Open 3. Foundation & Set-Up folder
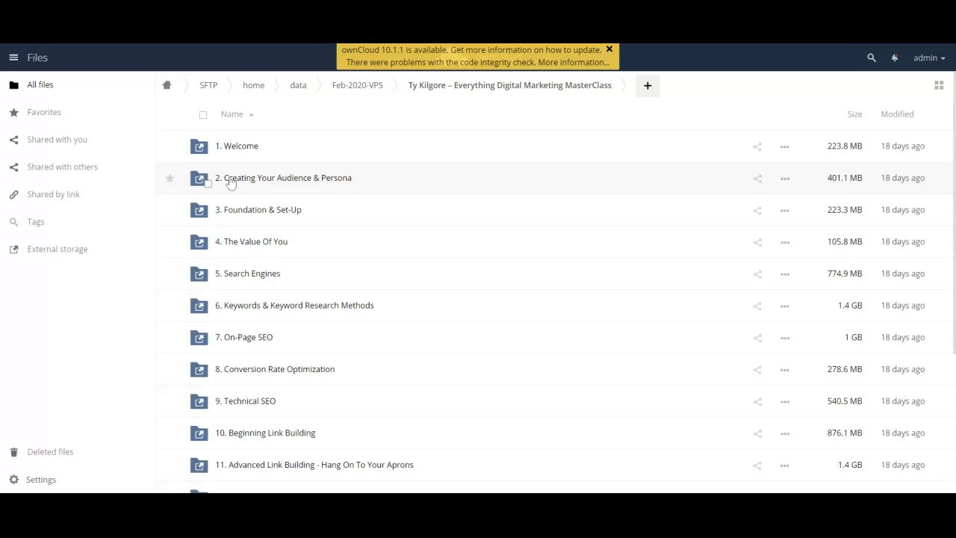Screen dimensions: 956x538 coord(258,210)
